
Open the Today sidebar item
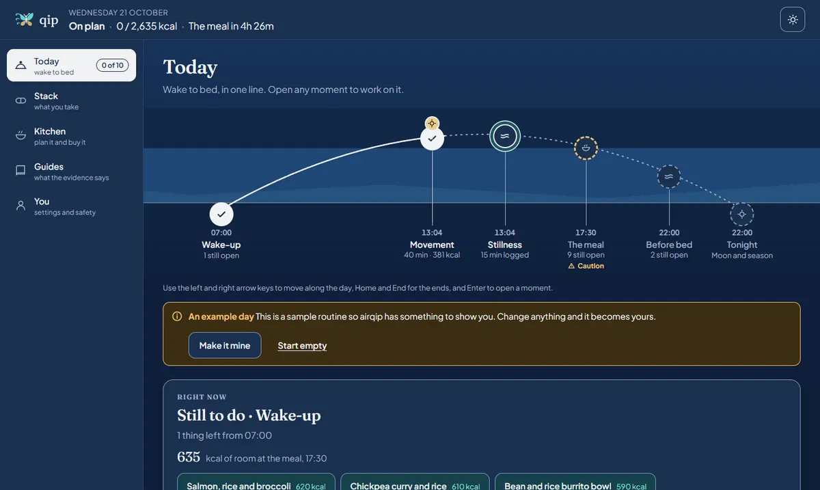click(x=72, y=66)
